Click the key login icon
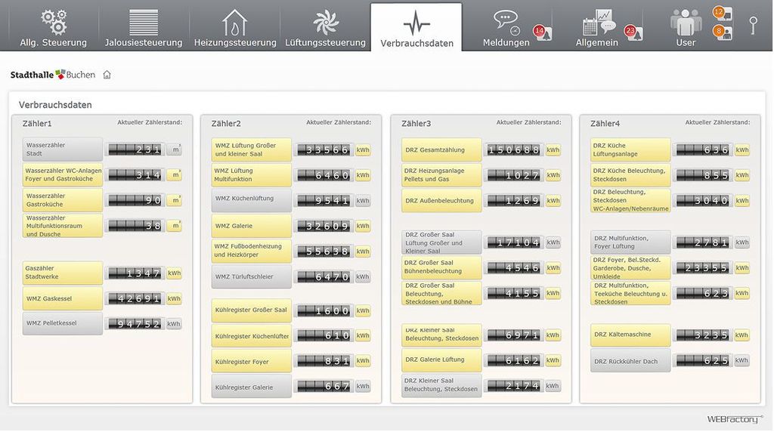The width and height of the screenshot is (774, 432). [754, 25]
